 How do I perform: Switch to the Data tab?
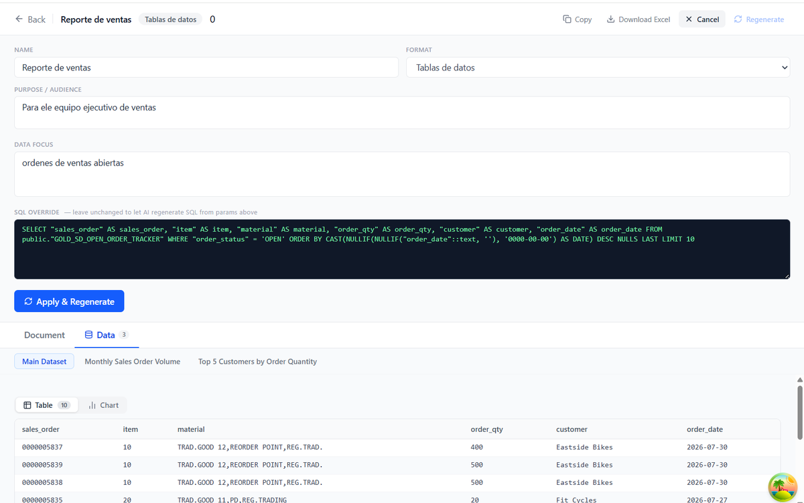coord(106,335)
